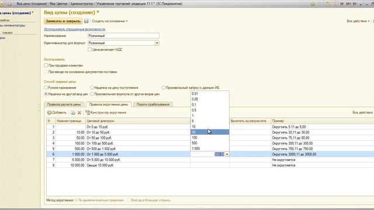Viewport: 374px width, 210px height.
Task: Click Использовать упрощенные возможности link
Action: 75,29
